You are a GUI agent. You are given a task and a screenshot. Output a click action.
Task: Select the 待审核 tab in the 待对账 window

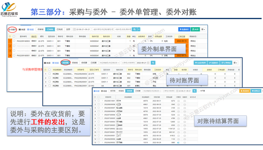[x=75, y=63]
